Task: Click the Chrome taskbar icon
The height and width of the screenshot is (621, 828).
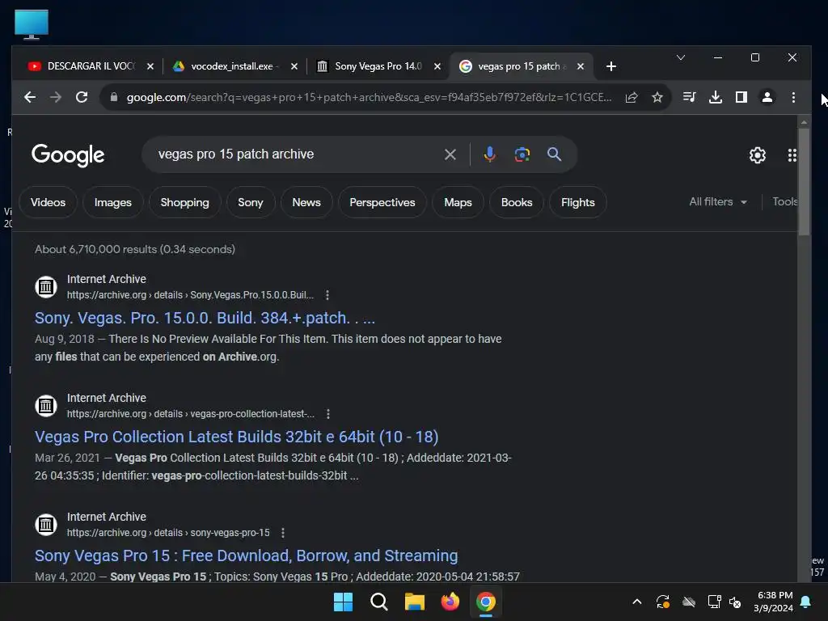Action: tap(486, 602)
